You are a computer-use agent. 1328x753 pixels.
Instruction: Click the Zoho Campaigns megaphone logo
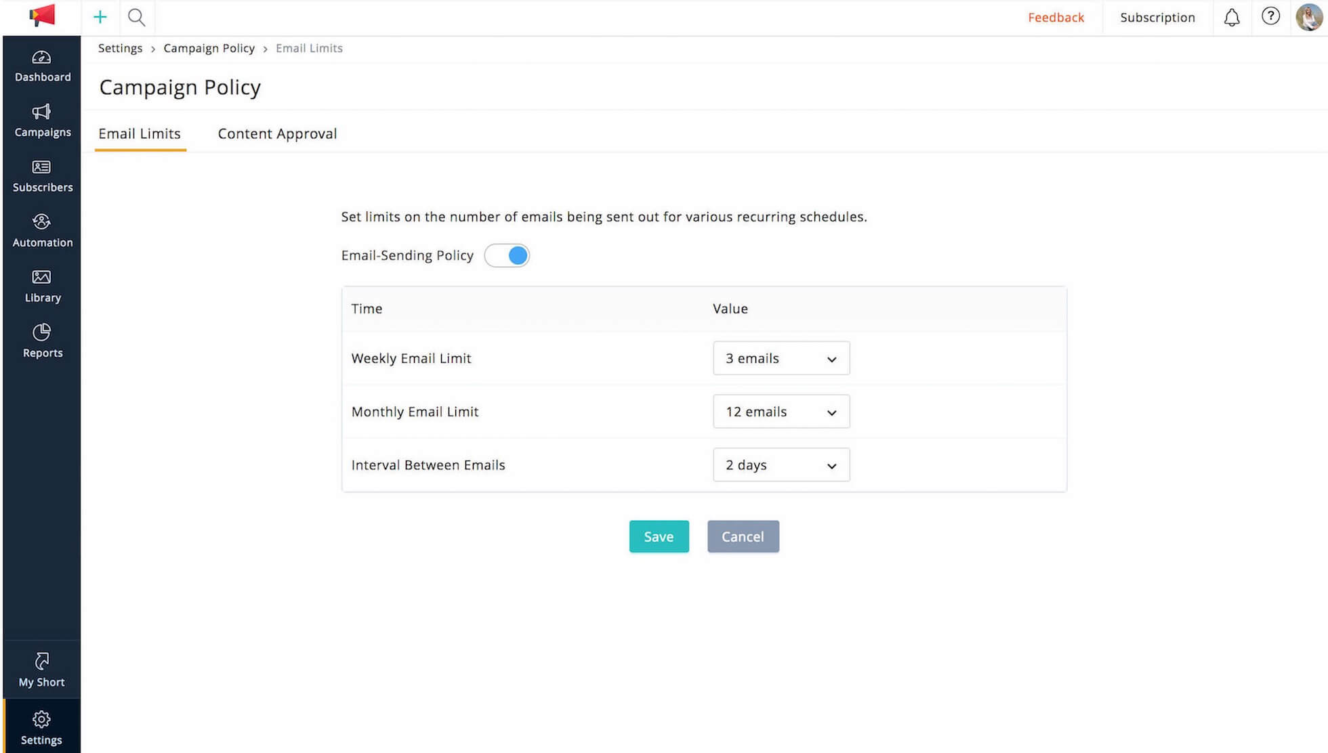tap(42, 16)
